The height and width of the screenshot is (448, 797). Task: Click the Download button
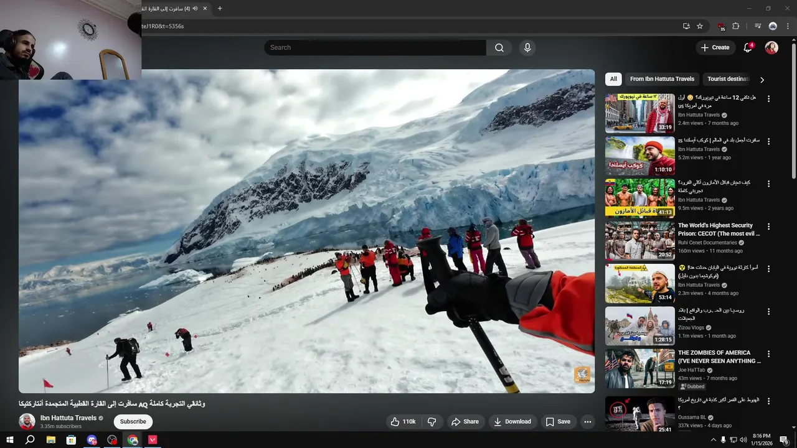512,422
